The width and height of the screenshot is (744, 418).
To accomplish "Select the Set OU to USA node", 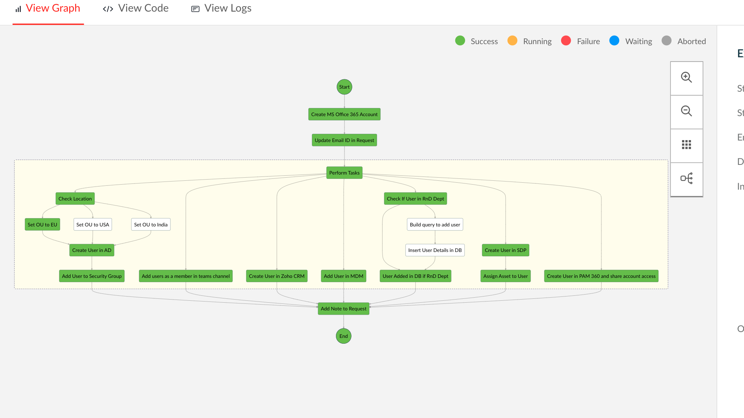I will (92, 224).
